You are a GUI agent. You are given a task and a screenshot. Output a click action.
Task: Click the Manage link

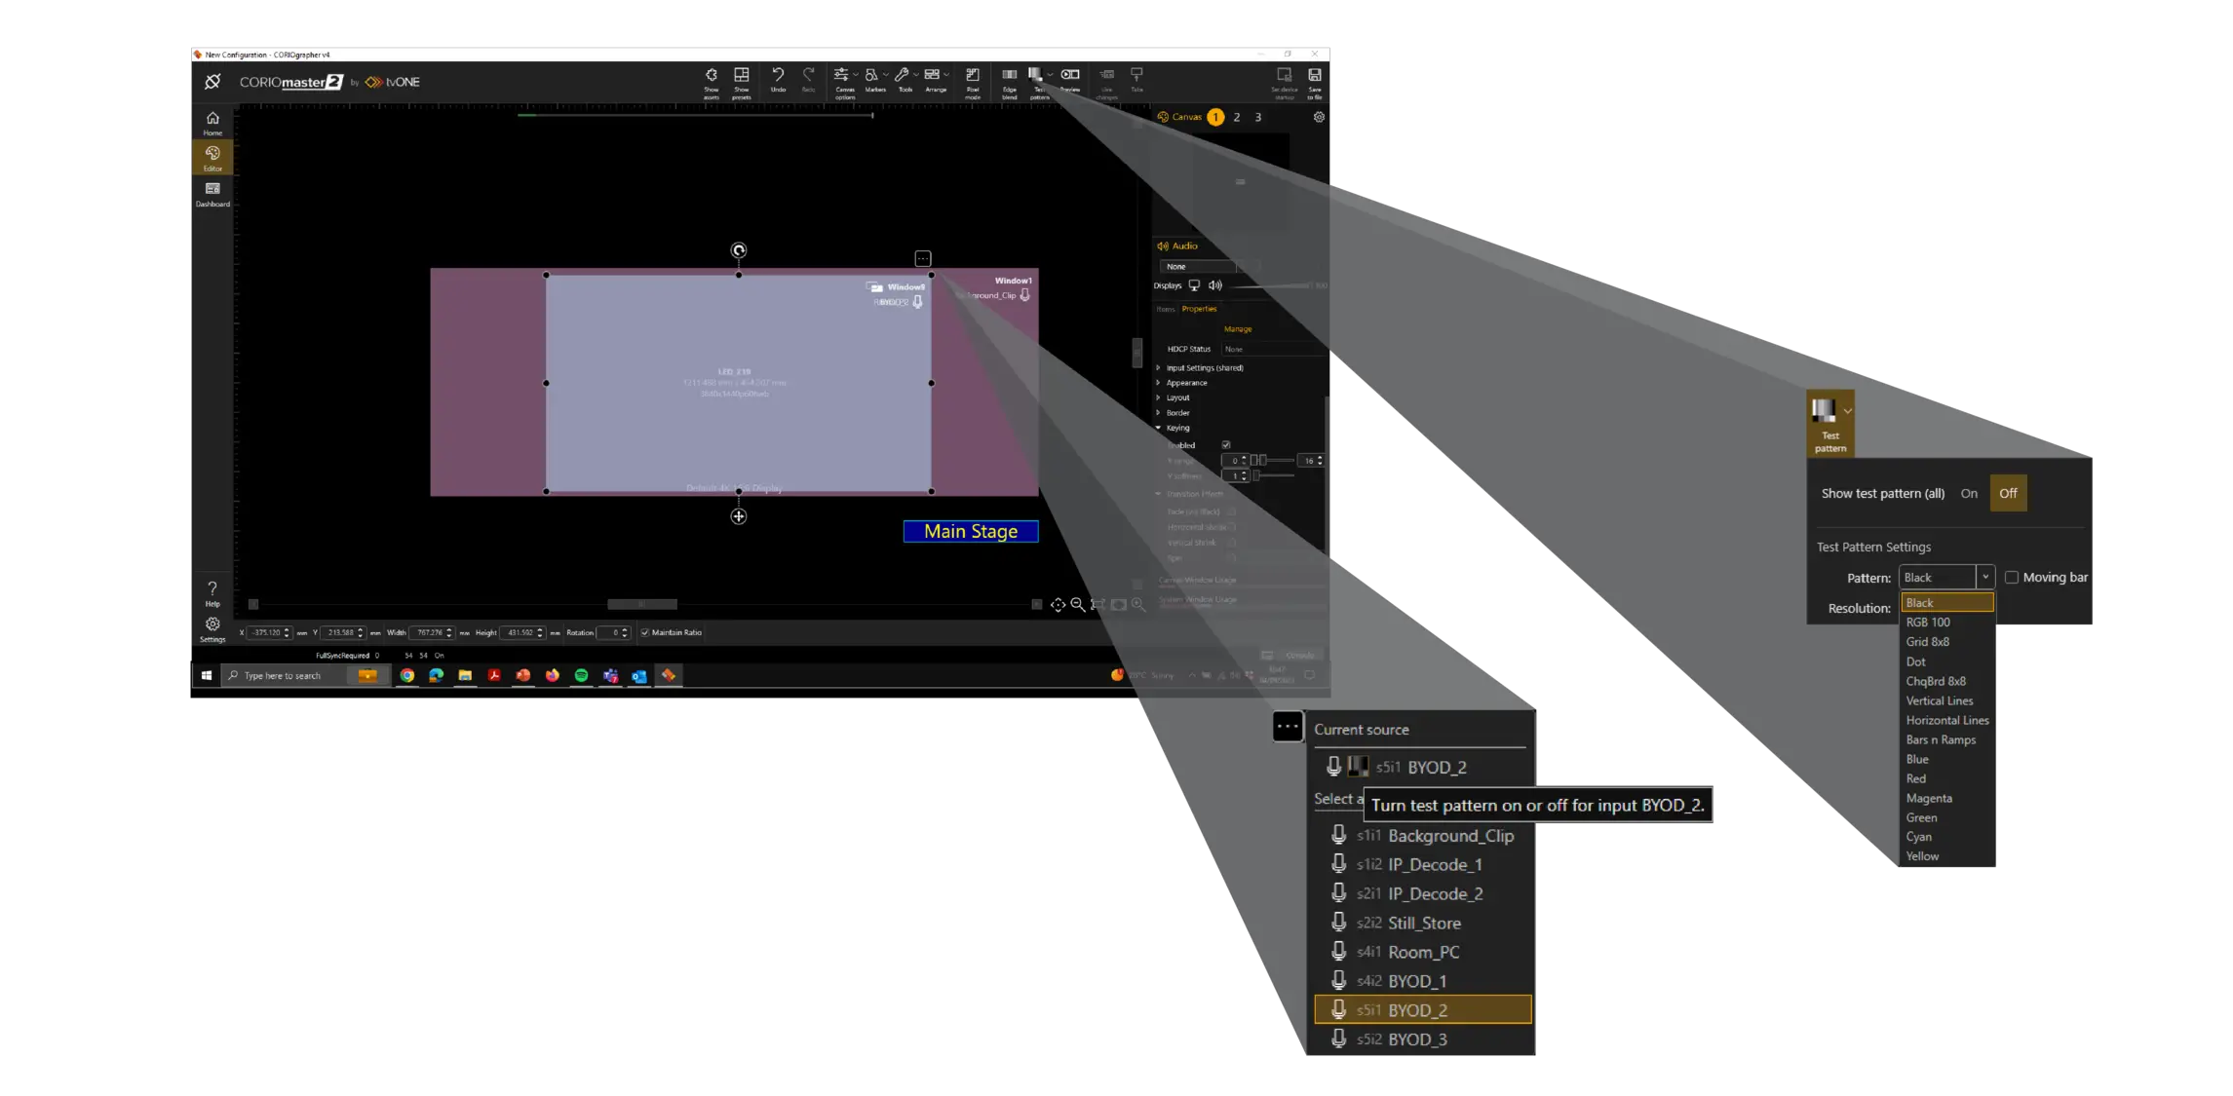point(1237,329)
